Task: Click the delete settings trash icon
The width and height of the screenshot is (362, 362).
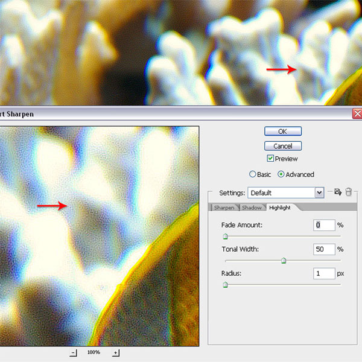Action: pyautogui.click(x=348, y=192)
